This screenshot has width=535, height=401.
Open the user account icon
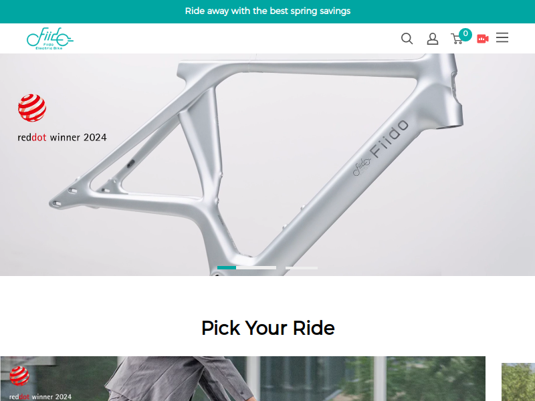pos(432,39)
